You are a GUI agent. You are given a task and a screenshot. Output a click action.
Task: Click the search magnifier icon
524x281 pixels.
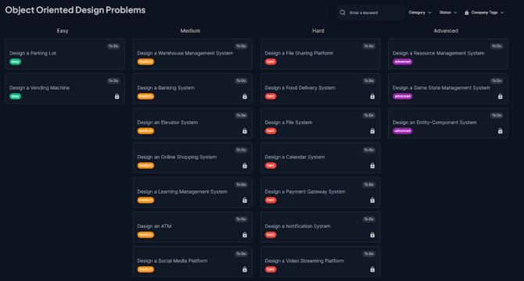click(x=343, y=12)
